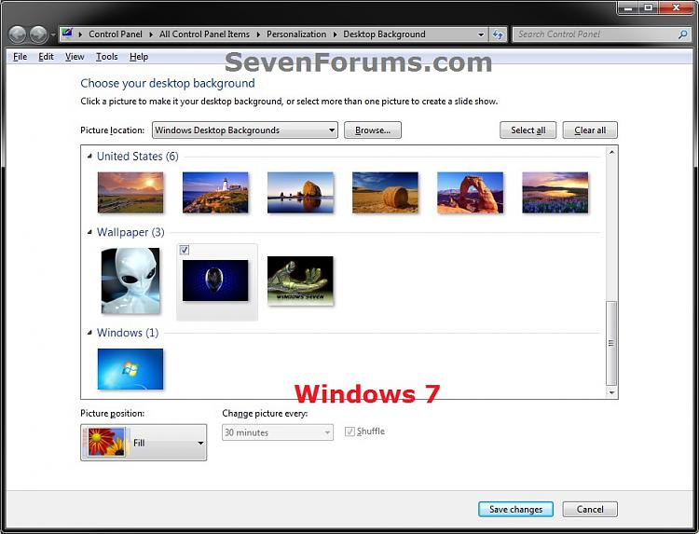Click the wallpaper list scrollbar thumb

[x=611, y=343]
